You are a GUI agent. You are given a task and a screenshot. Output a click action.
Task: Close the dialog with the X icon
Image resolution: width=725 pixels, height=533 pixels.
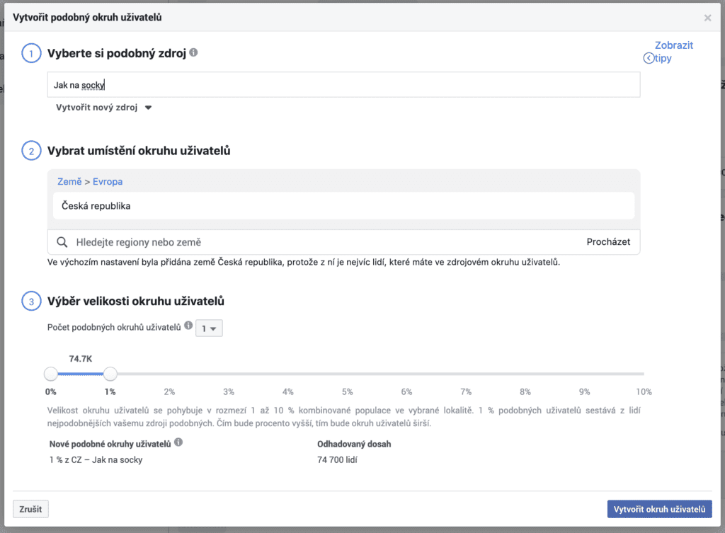[x=707, y=18]
